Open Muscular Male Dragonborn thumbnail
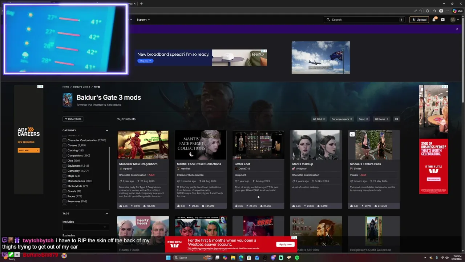This screenshot has height=262, width=465. pos(143,145)
